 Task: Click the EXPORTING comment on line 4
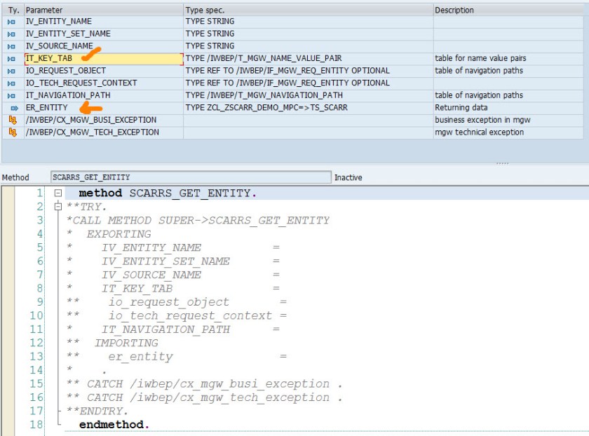[119, 234]
